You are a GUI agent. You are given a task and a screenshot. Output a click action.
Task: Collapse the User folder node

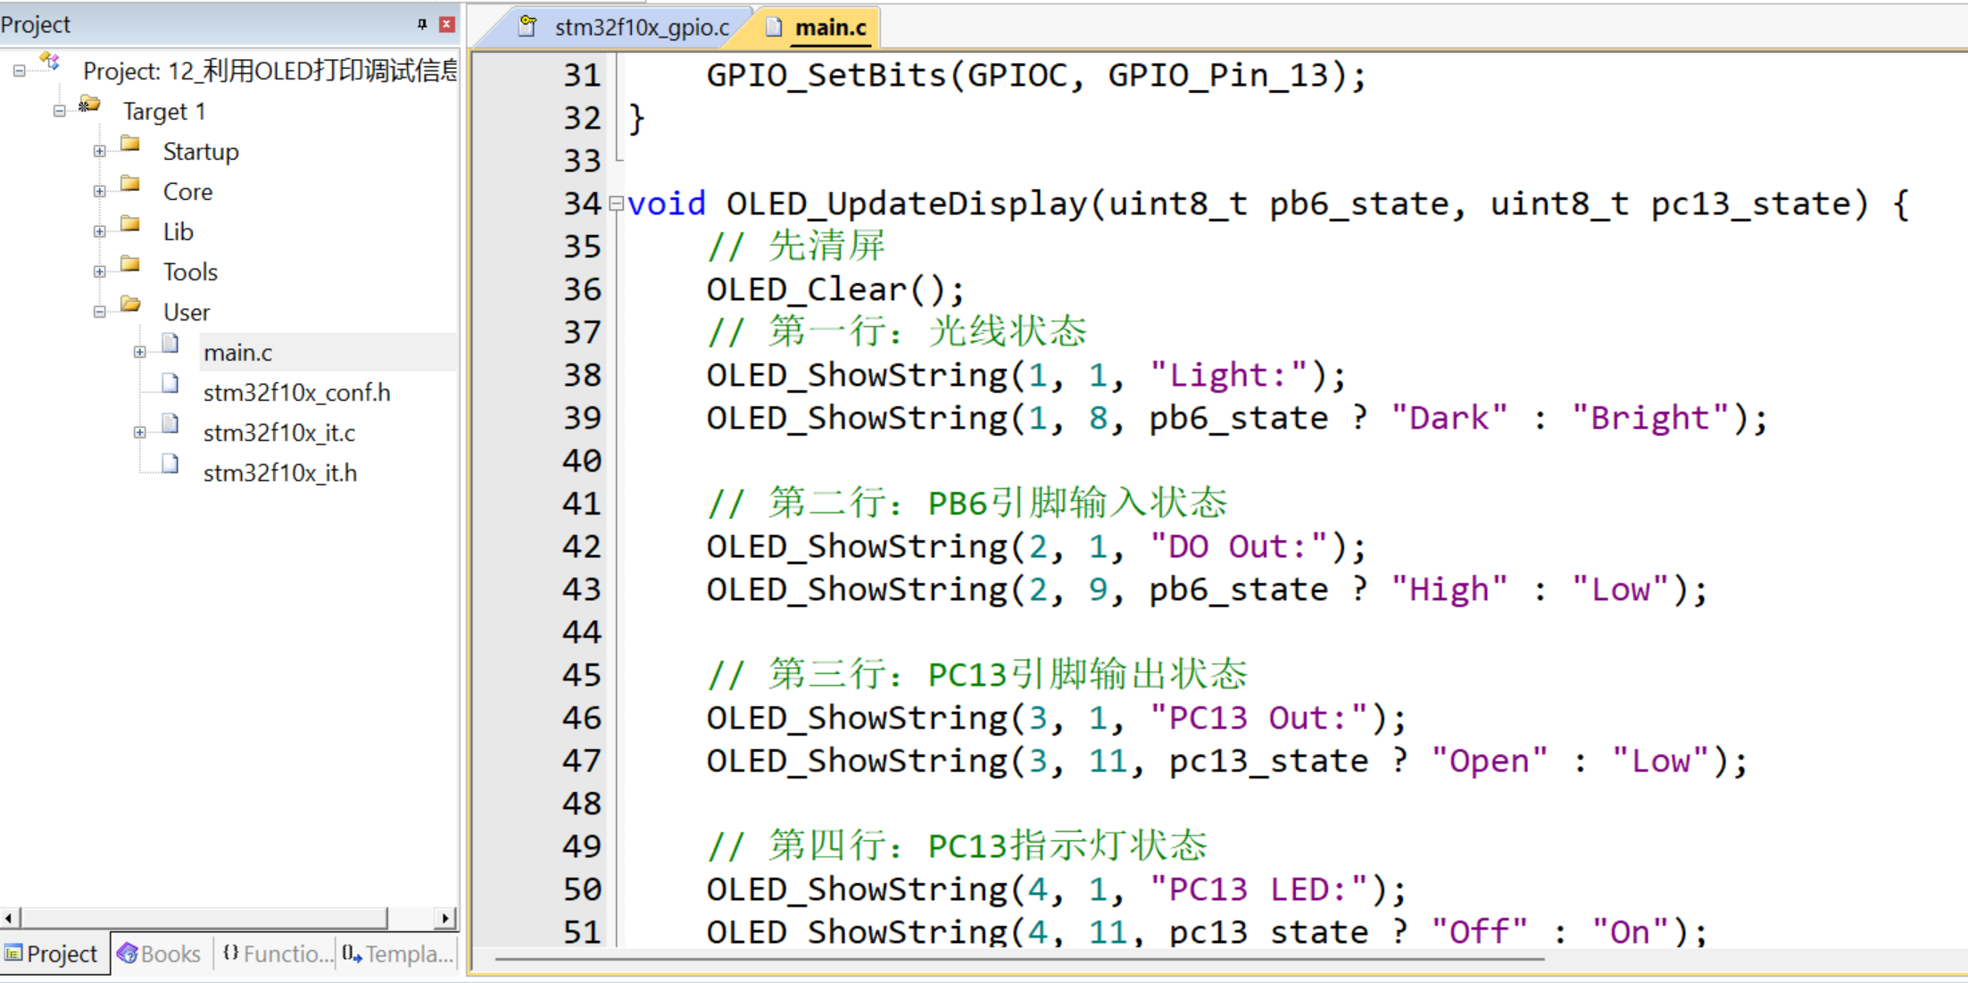click(x=100, y=312)
